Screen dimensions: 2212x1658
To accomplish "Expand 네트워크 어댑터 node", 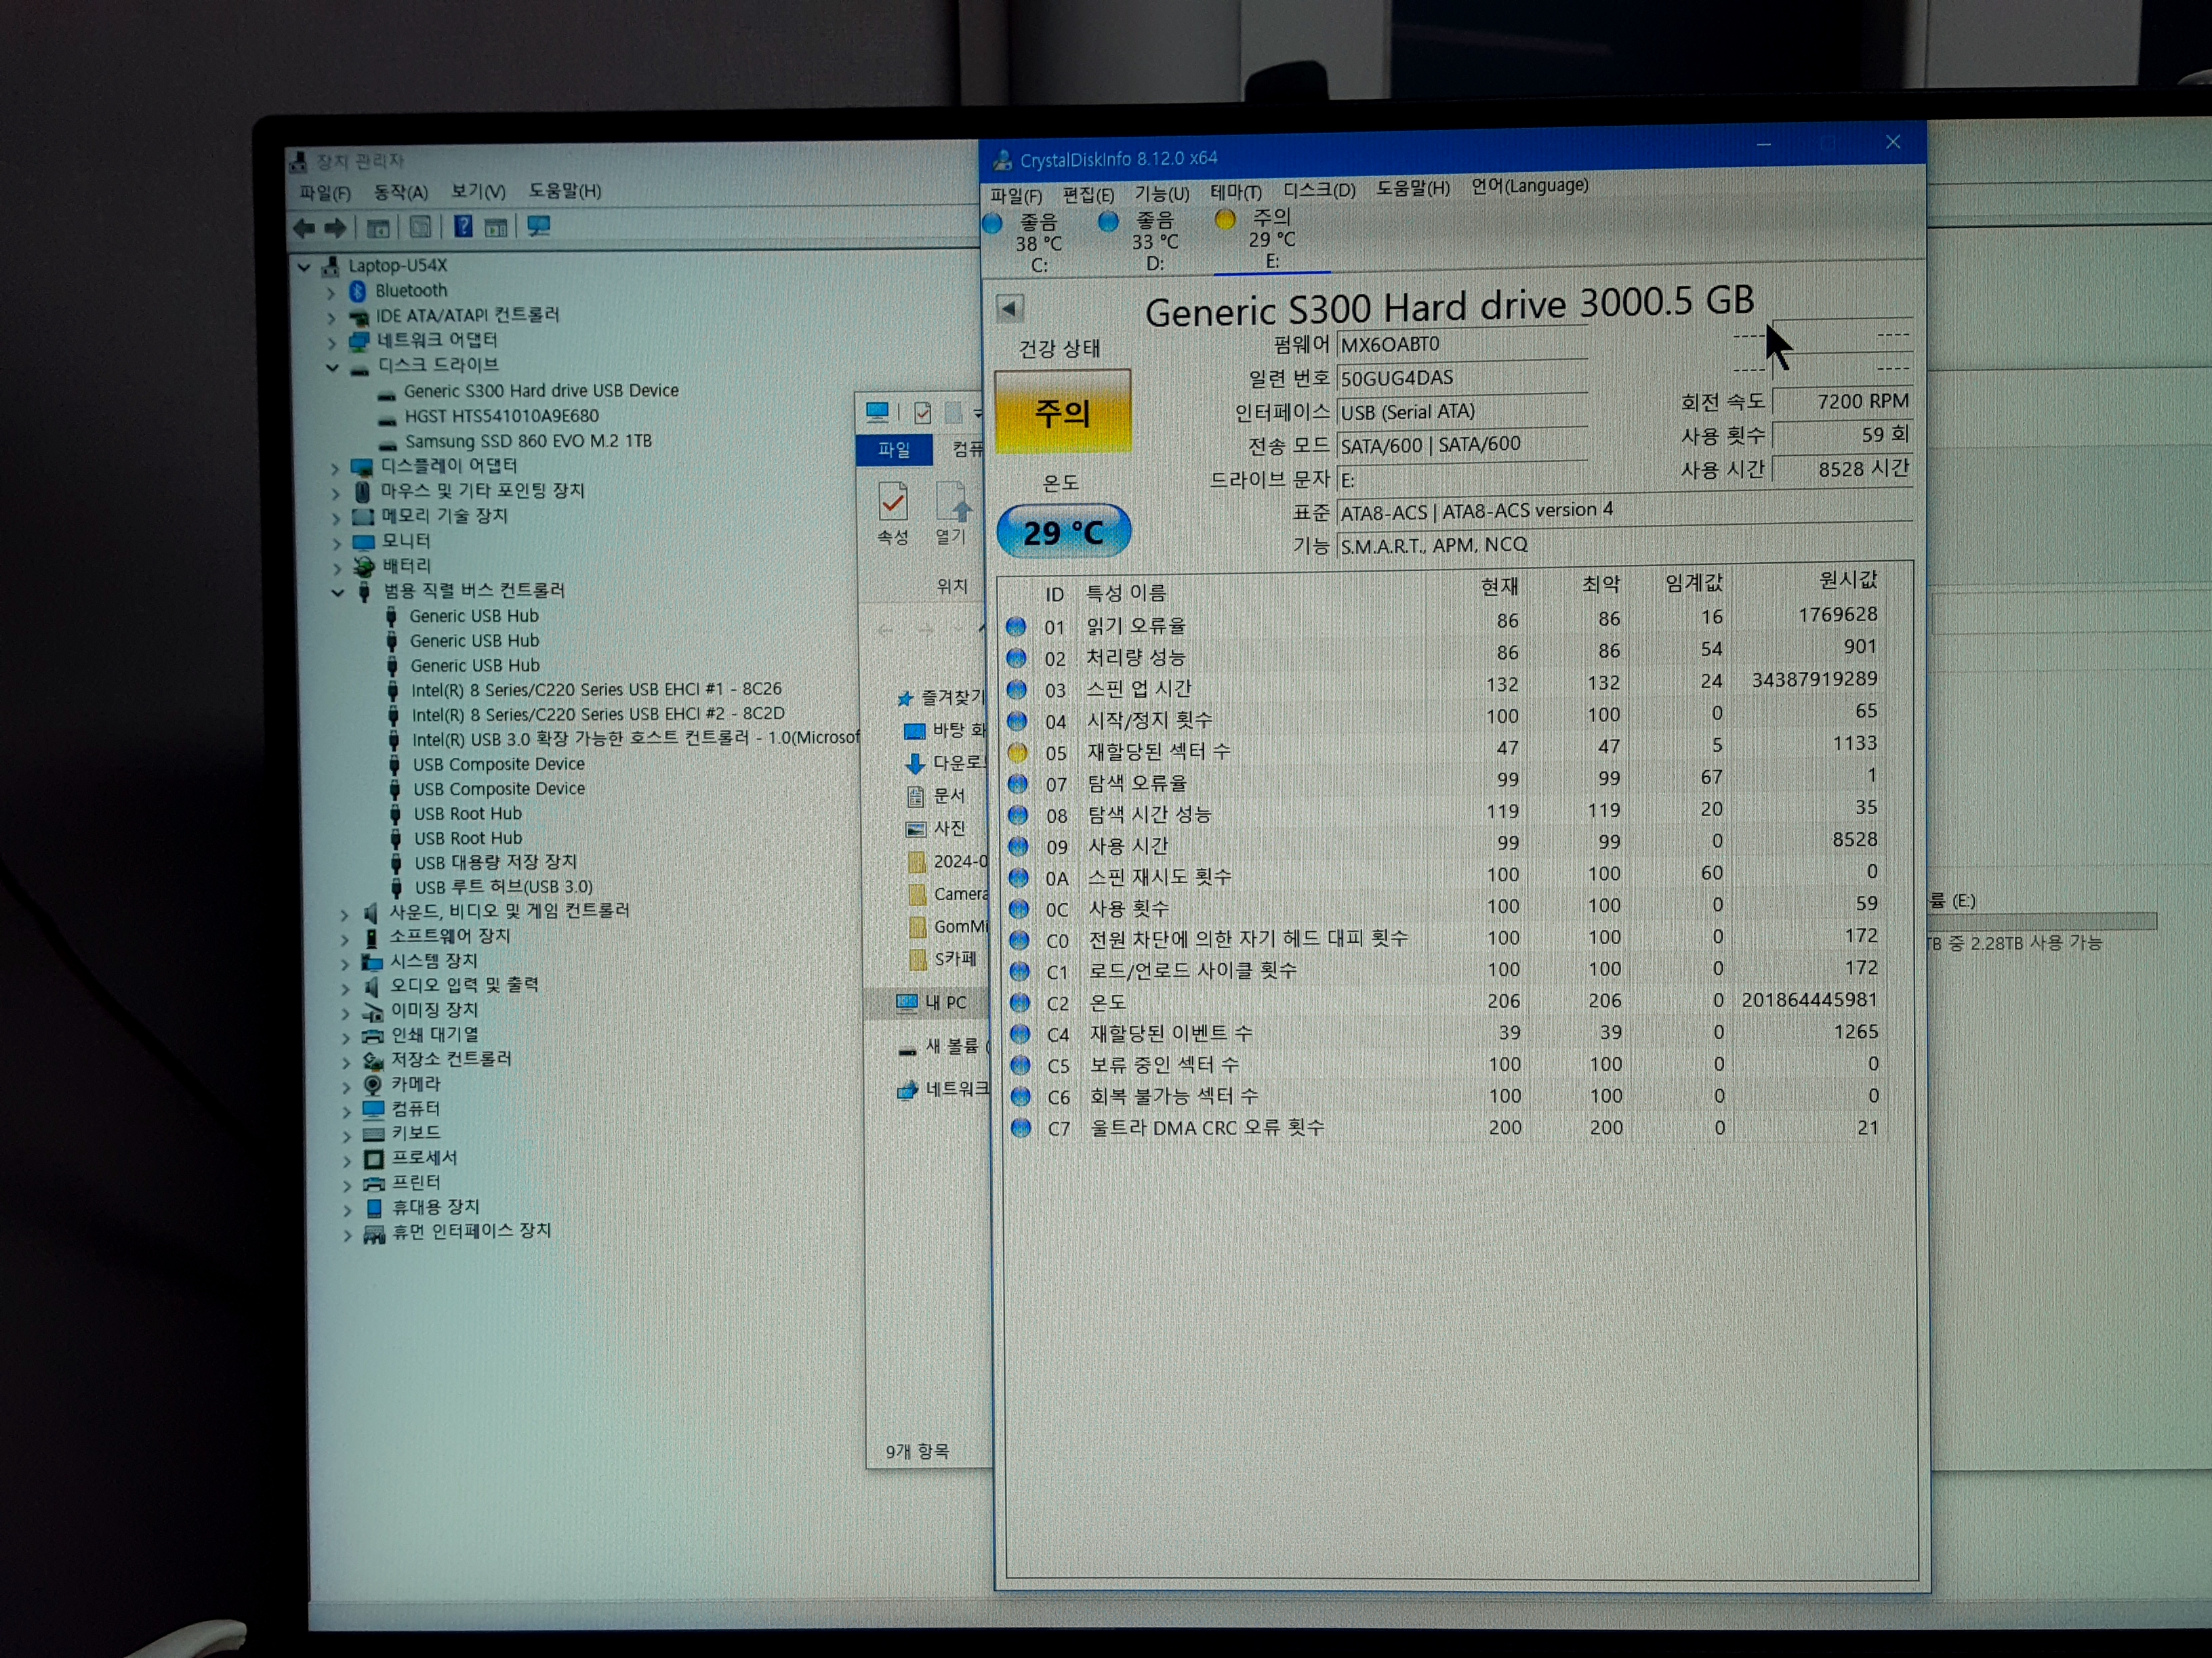I will [331, 343].
